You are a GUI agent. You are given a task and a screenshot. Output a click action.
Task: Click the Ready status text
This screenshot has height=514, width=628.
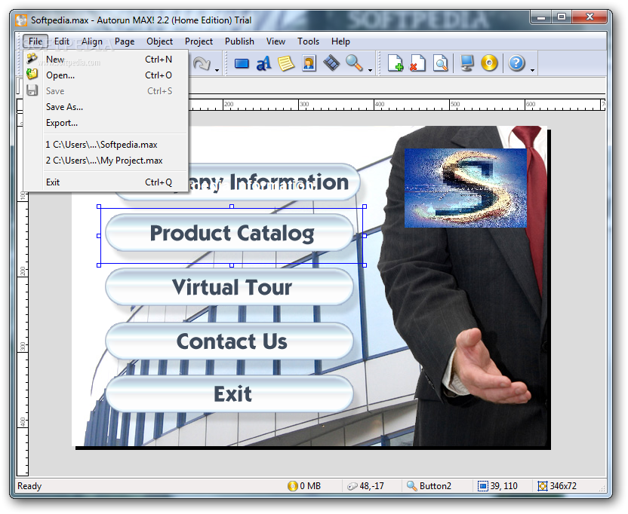(x=29, y=486)
